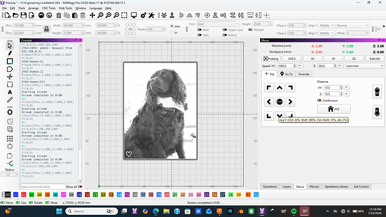
Task: Toggle the Bold font switch
Action: 199,30
